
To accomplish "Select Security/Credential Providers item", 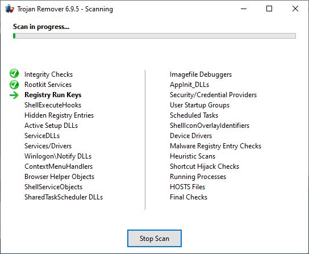I will click(213, 95).
